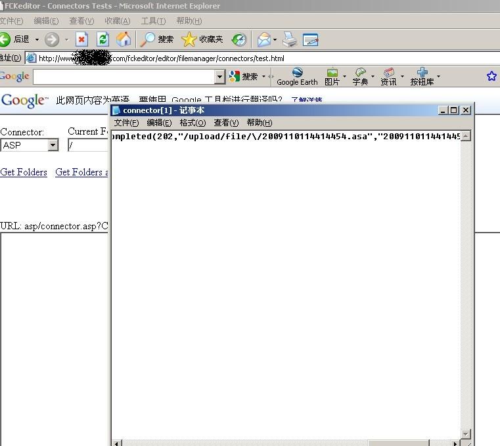Click the IE Forward arrow button

coord(52,39)
